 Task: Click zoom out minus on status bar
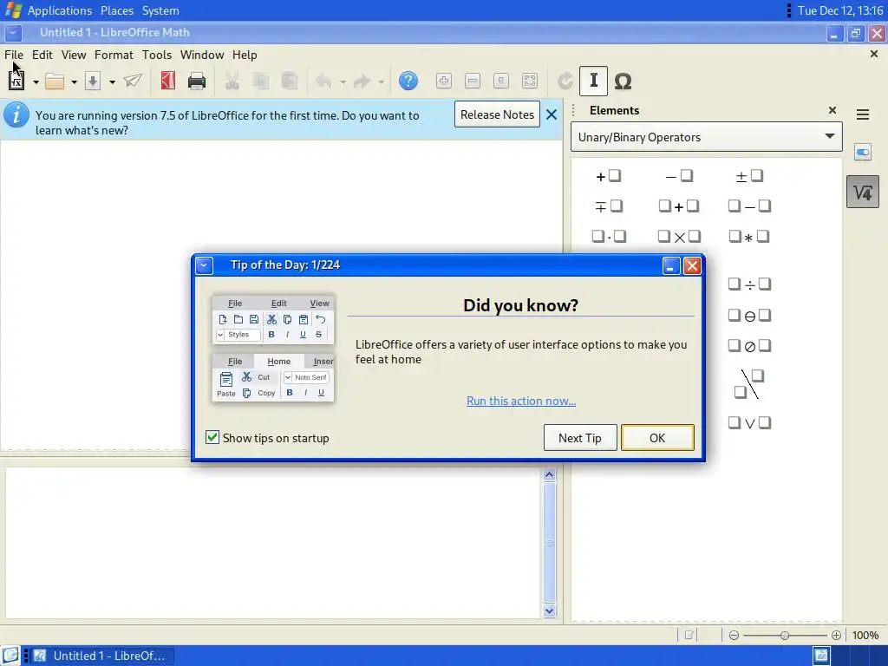point(734,636)
